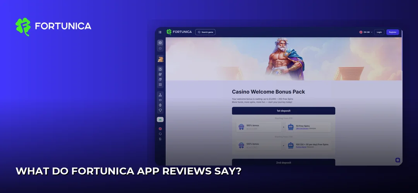The width and height of the screenshot is (418, 193).
Task: Click slot machine icon beside 100 Free Spins
Action: coord(291,146)
